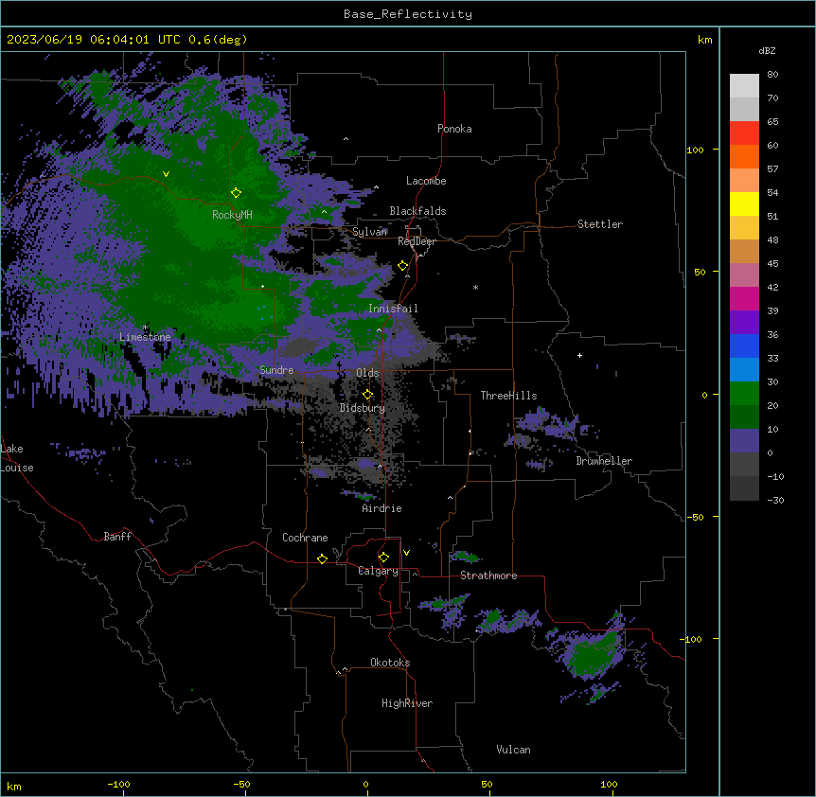Select the yellow 54-51 dBZ swatch
Image resolution: width=816 pixels, height=797 pixels.
(744, 204)
